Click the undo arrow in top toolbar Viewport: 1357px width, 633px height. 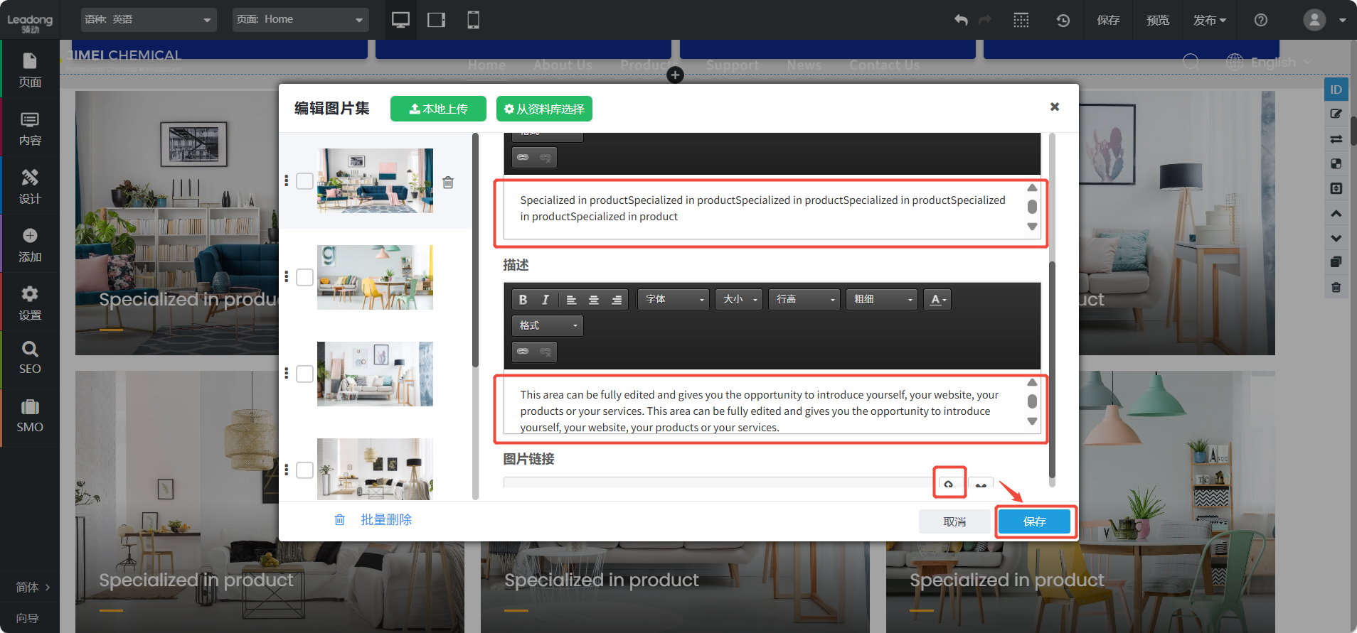point(961,20)
